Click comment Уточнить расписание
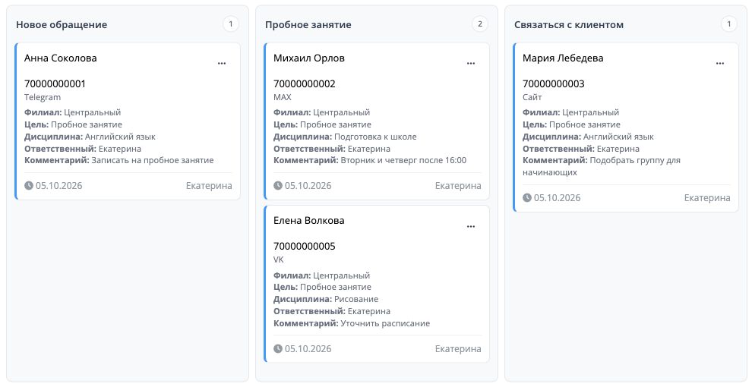The height and width of the screenshot is (387, 752). point(385,323)
